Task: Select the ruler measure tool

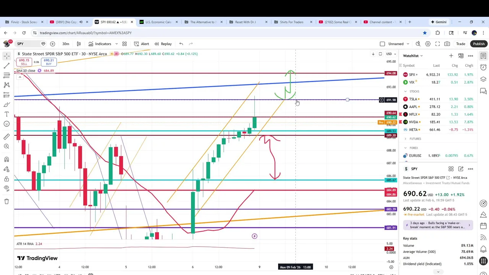Action: 6,137
